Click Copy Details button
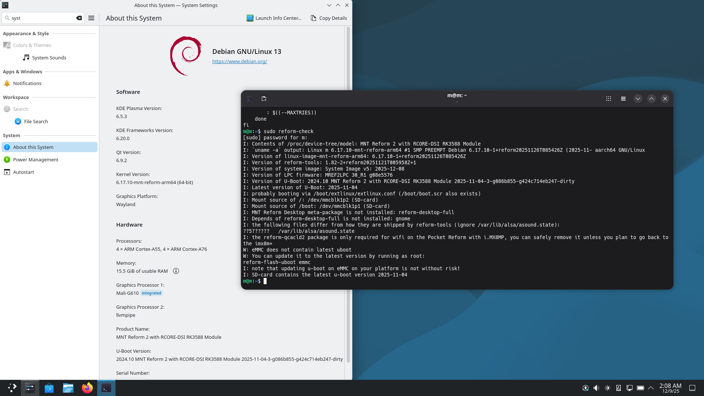 click(329, 18)
